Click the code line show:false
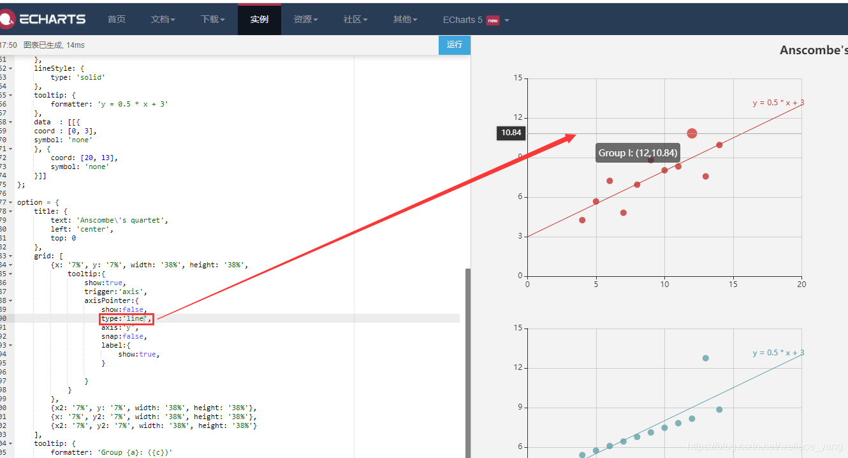848x458 pixels. pos(124,309)
